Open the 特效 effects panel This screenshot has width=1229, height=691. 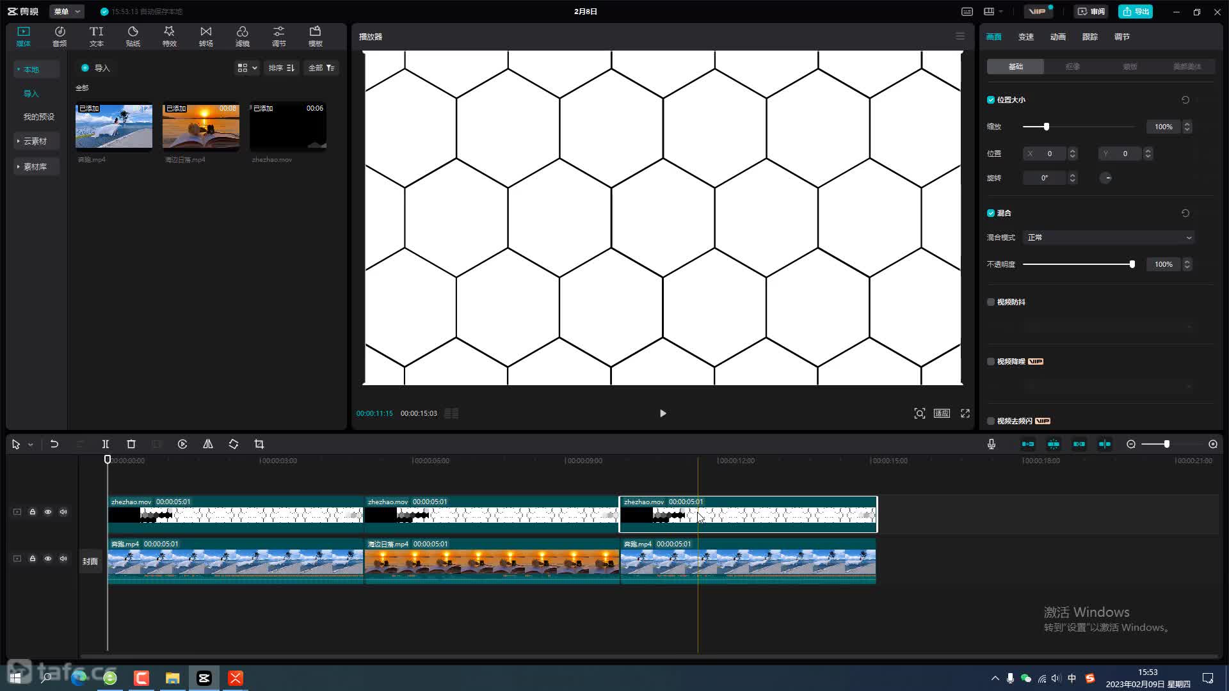click(169, 36)
